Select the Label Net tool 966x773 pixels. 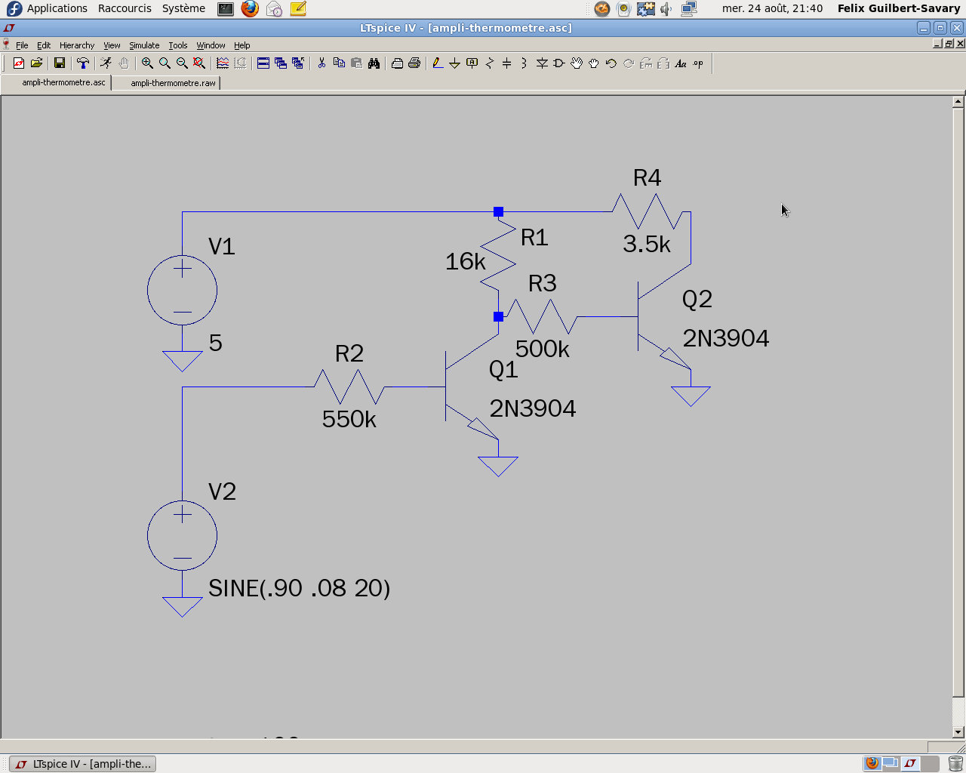coord(472,63)
